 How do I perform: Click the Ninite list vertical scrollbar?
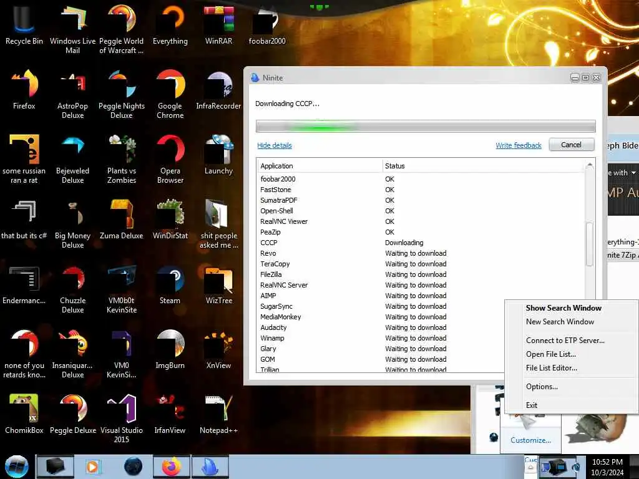click(x=589, y=244)
